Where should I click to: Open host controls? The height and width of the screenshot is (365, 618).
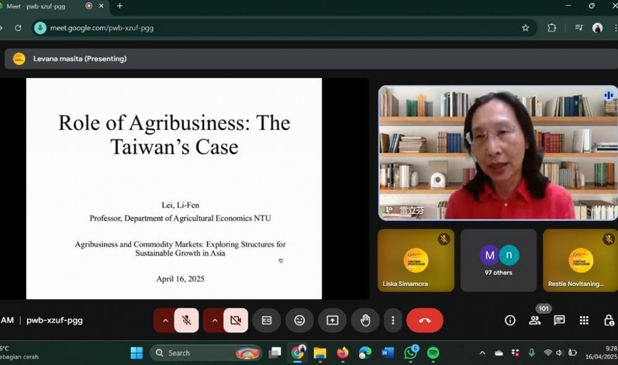point(609,320)
